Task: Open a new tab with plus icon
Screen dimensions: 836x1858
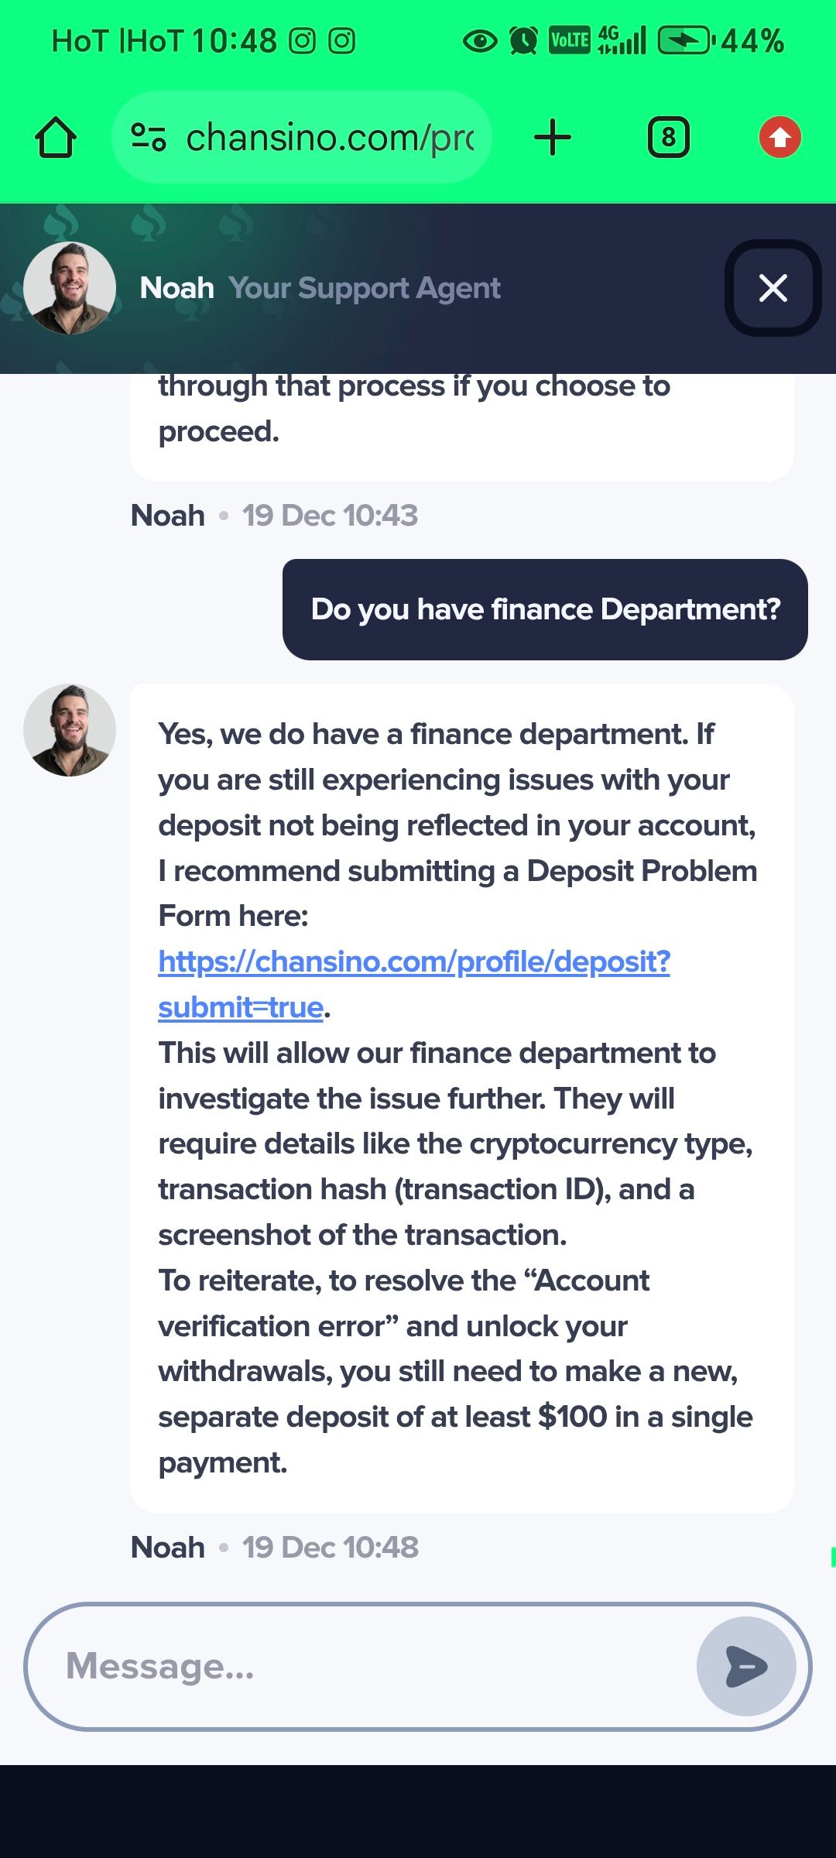Action: click(x=553, y=138)
